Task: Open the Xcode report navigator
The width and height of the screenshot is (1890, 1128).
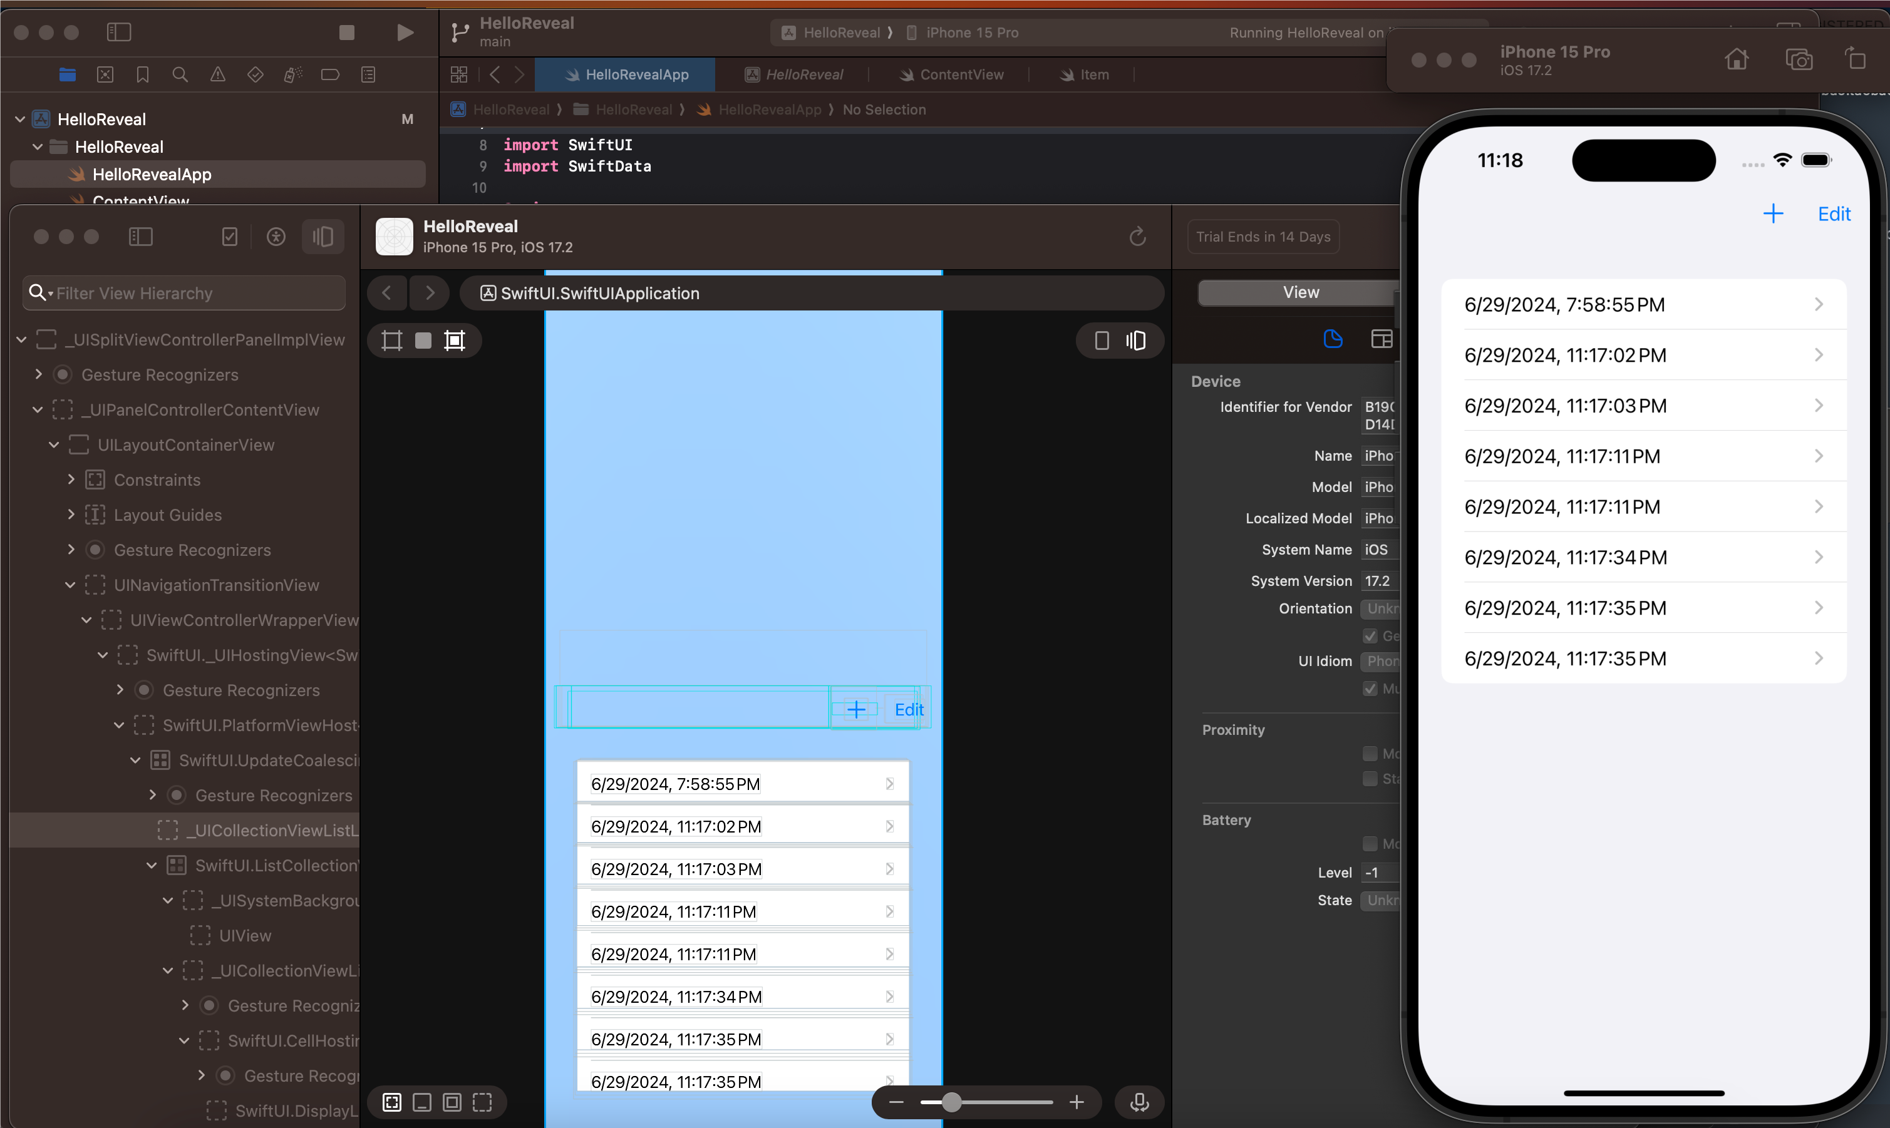Action: tap(368, 74)
